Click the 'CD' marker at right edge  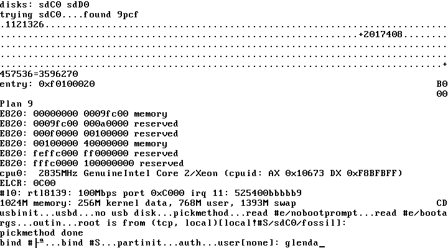pos(442,203)
